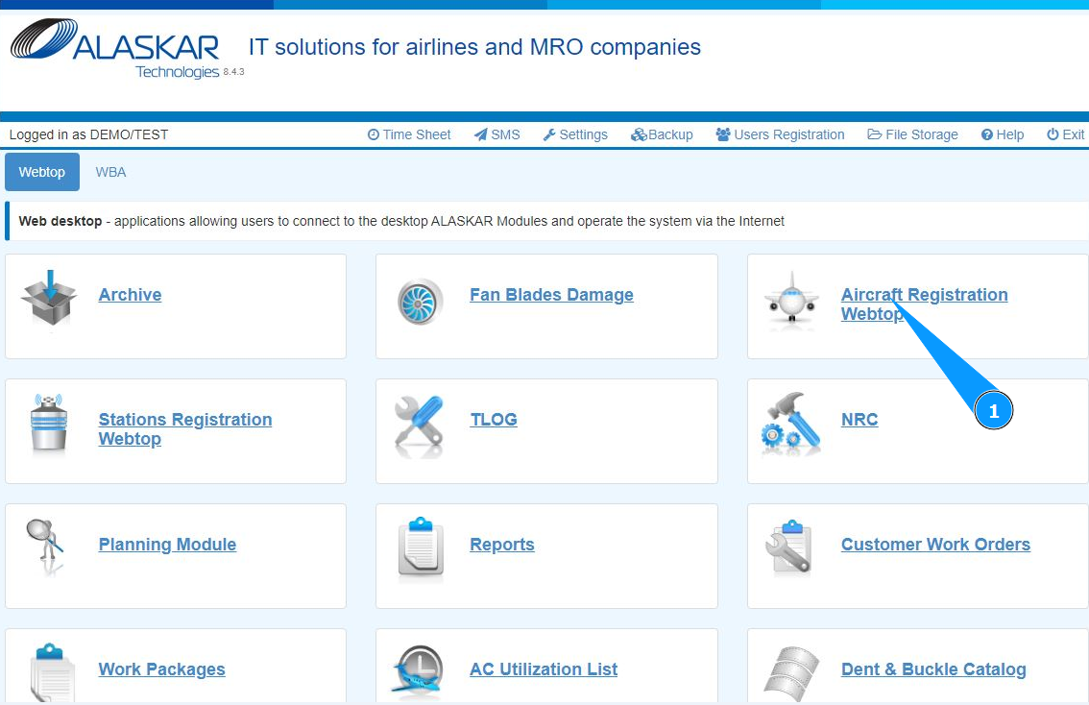Click the Aircraft Registration airplane icon
This screenshot has width=1089, height=705.
pyautogui.click(x=791, y=300)
